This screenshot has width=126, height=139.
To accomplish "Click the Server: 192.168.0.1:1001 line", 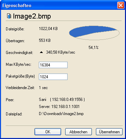I will [x=59, y=107].
